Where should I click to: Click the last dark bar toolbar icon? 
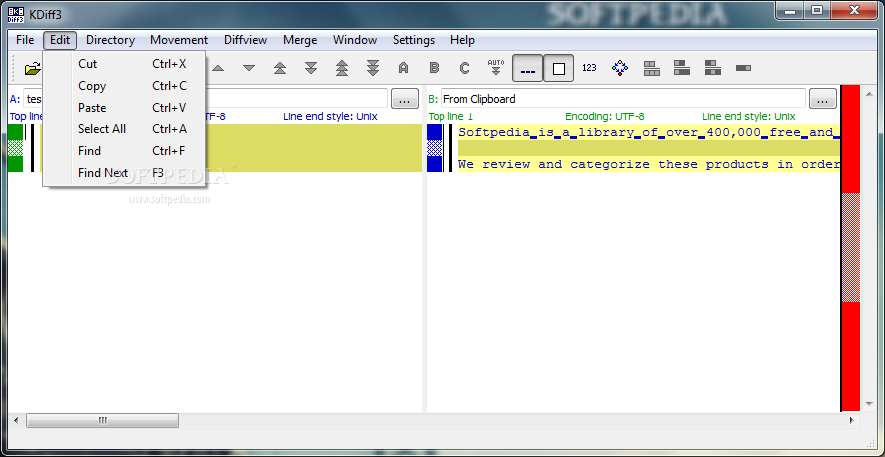(x=743, y=68)
